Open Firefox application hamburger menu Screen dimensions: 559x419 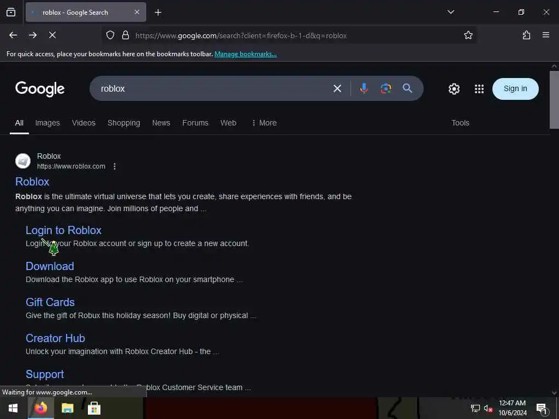[545, 35]
